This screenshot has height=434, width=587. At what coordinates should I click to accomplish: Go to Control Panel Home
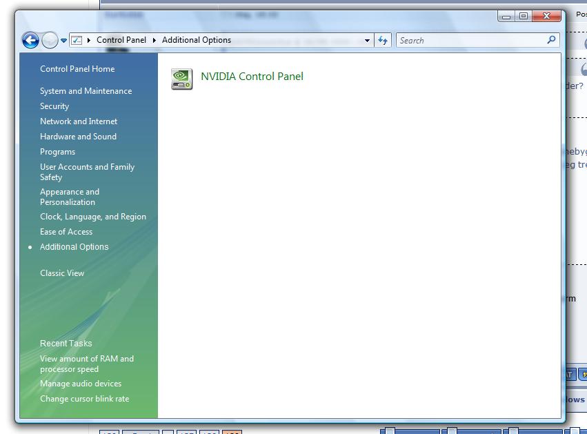77,69
